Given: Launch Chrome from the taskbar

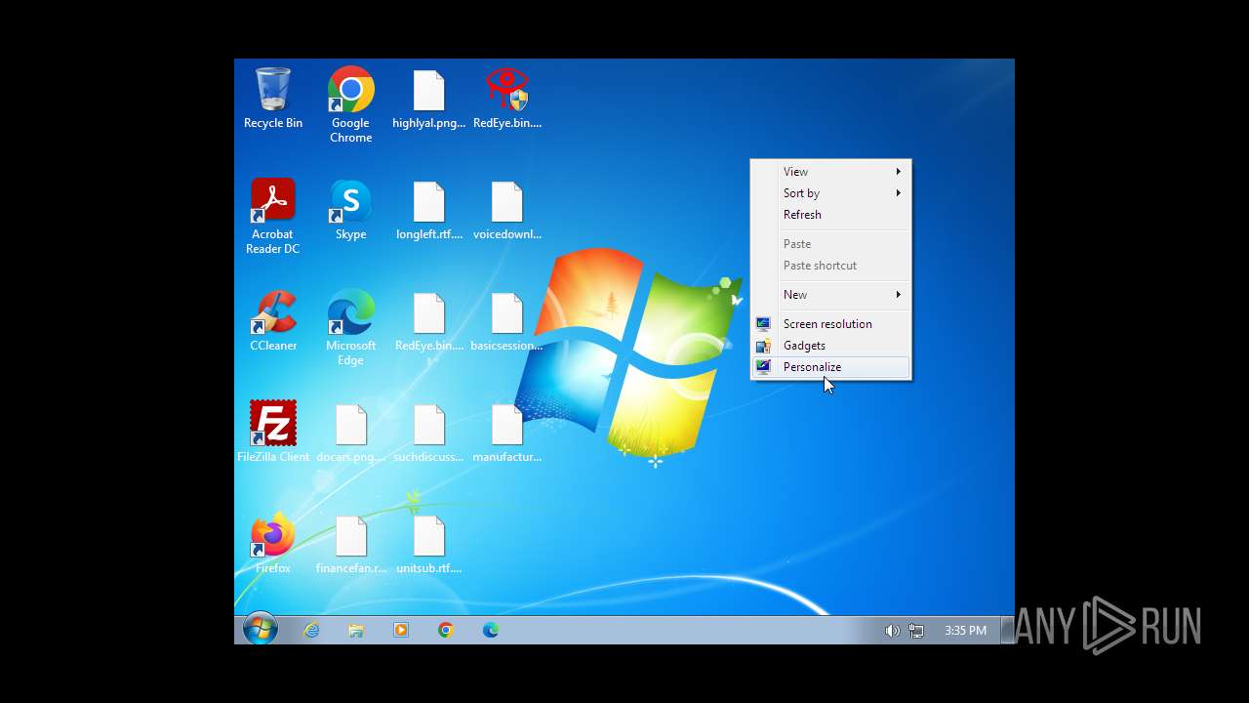Looking at the screenshot, I should click(x=446, y=630).
